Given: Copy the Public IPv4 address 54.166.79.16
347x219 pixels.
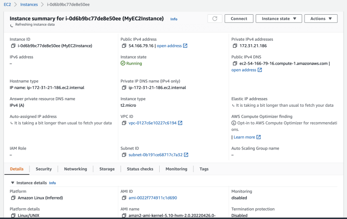Looking at the screenshot, I should (124, 46).
